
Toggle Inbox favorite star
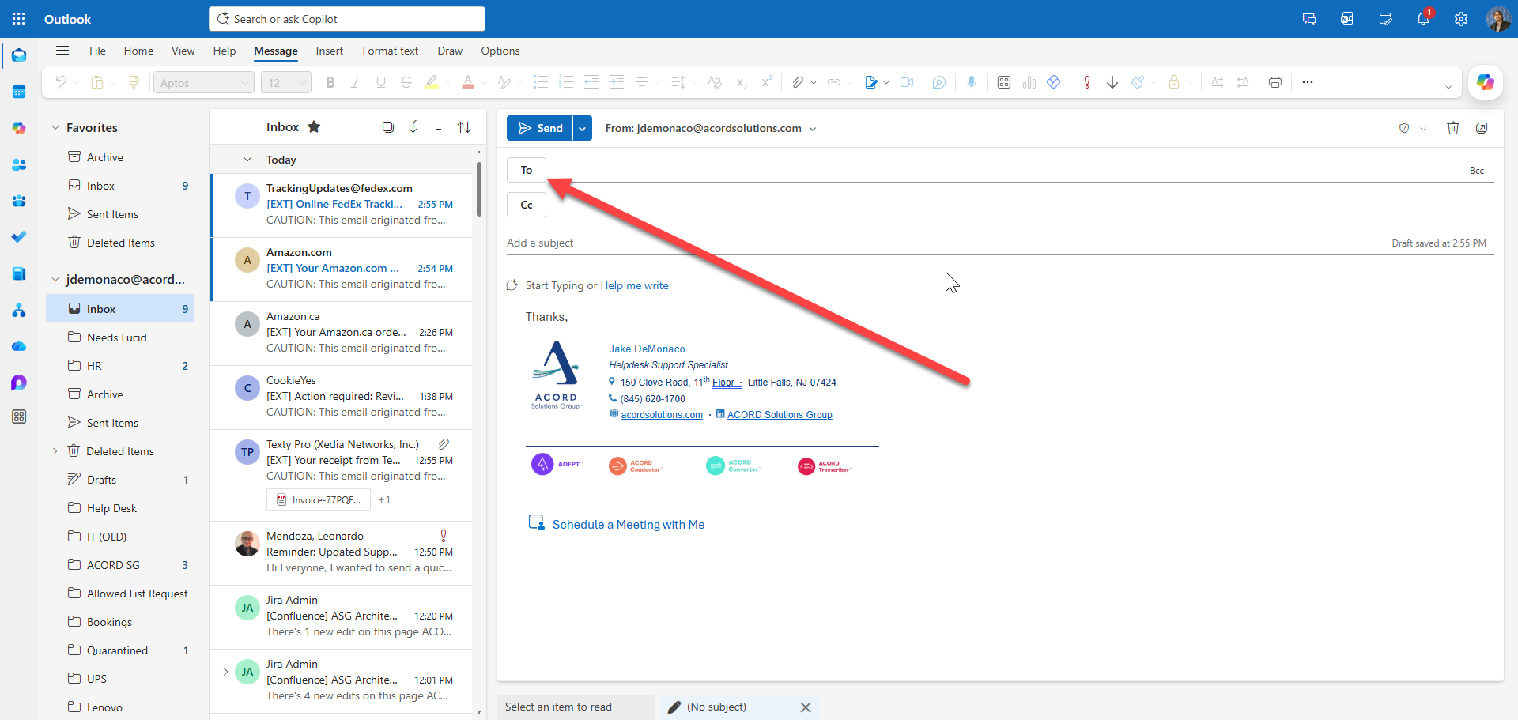(314, 127)
